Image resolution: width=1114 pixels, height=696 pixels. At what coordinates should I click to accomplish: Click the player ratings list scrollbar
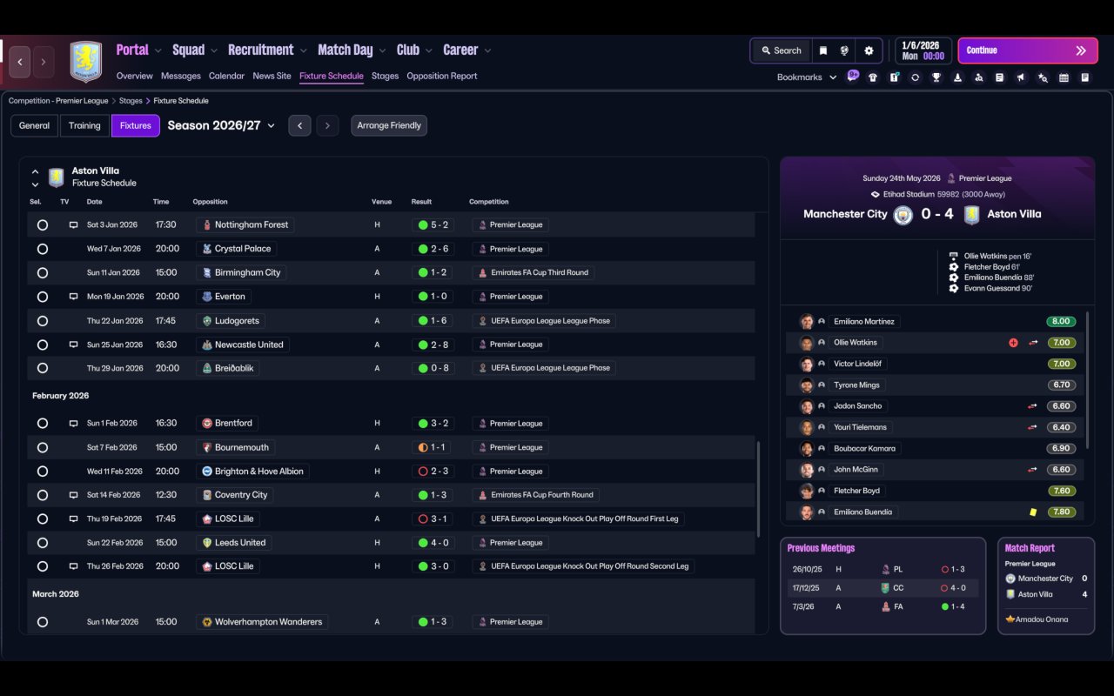pyautogui.click(x=1088, y=380)
